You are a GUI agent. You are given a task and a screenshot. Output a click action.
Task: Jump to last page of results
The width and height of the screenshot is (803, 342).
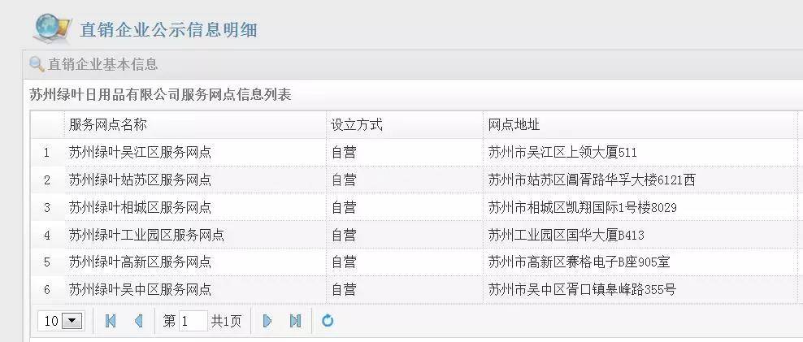pos(295,321)
